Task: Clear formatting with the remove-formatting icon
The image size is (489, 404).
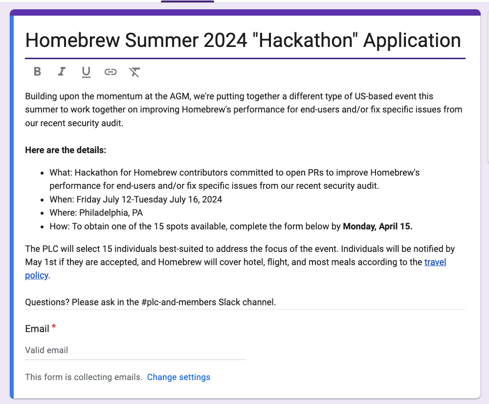Action: (134, 71)
